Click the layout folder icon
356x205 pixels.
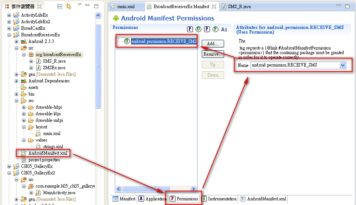point(31,127)
